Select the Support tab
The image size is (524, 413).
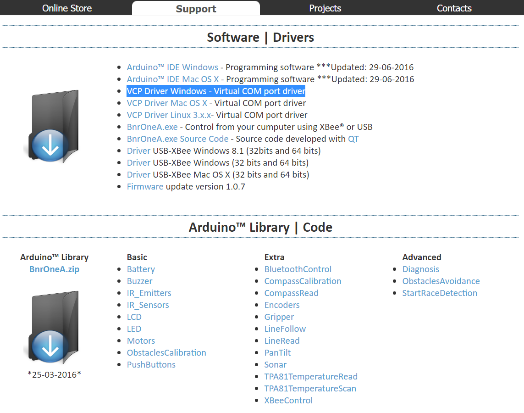tap(196, 8)
